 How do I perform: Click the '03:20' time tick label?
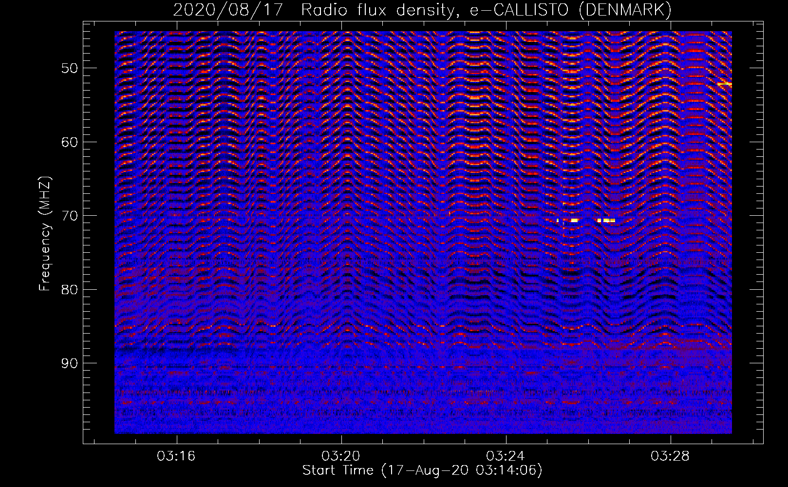[x=341, y=456]
